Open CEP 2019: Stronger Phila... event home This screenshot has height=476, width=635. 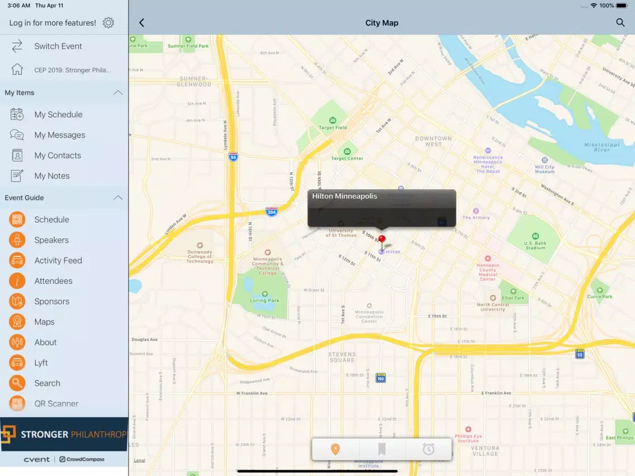click(x=64, y=70)
